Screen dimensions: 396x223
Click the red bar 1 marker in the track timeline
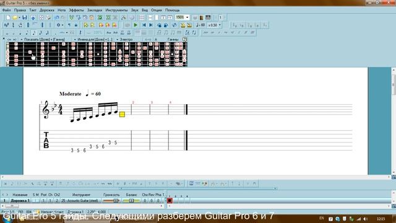tap(170, 201)
